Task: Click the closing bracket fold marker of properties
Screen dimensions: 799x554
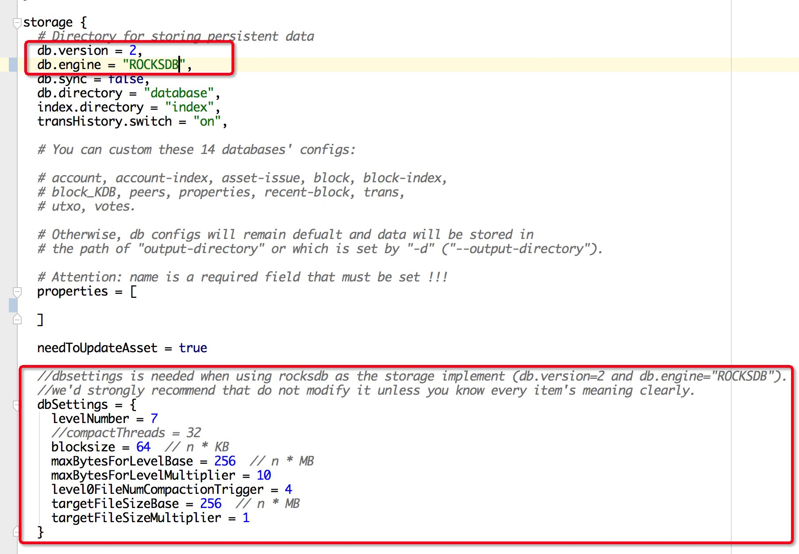Action: pyautogui.click(x=17, y=319)
